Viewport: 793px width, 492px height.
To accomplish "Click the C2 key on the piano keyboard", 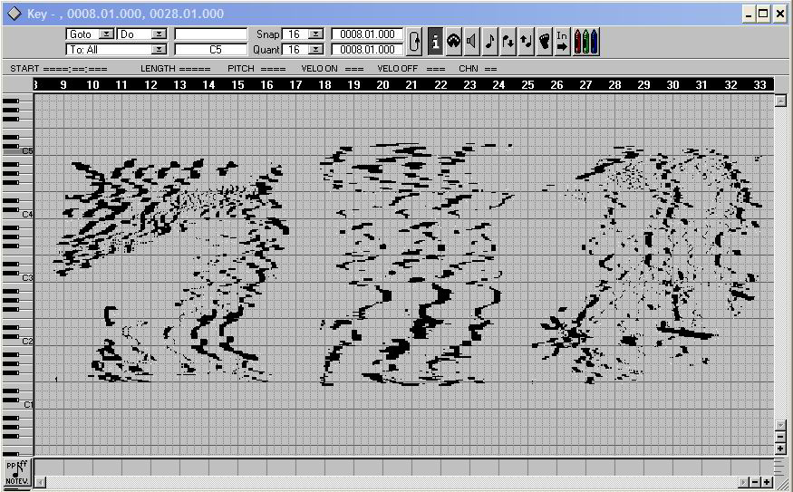I will (18, 342).
